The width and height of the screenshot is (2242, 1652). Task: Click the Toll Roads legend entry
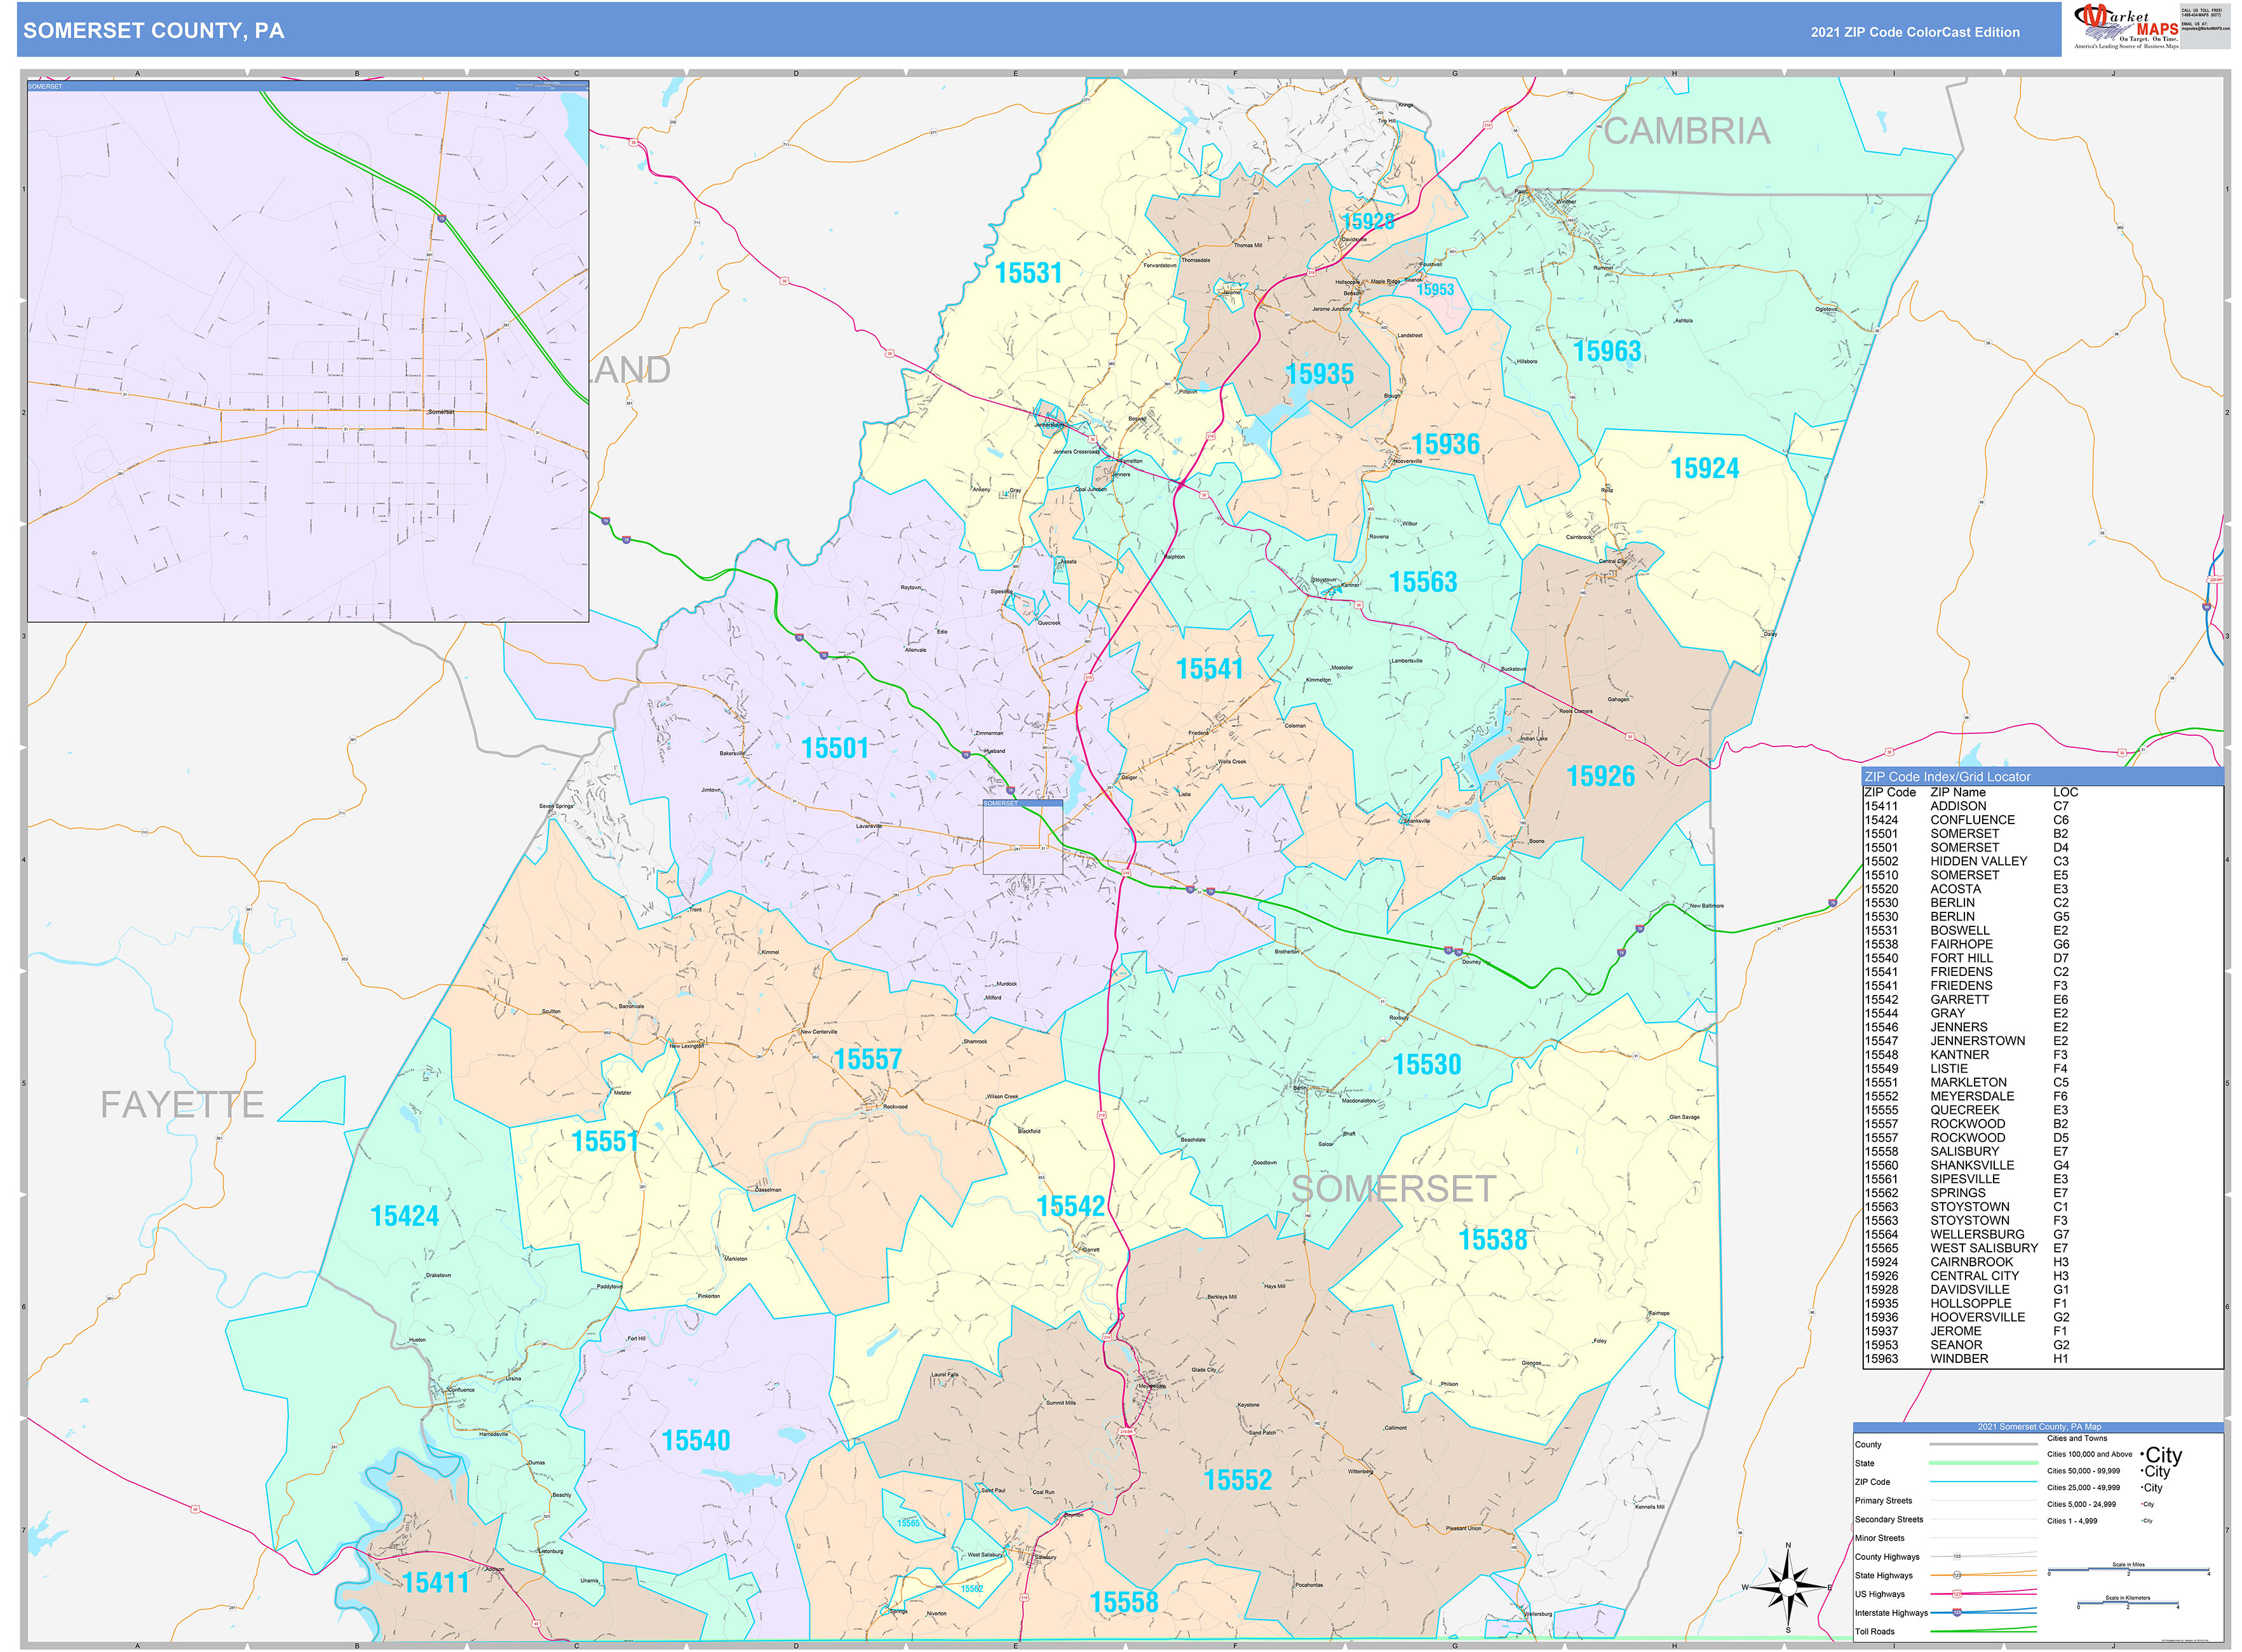pos(1874,1631)
